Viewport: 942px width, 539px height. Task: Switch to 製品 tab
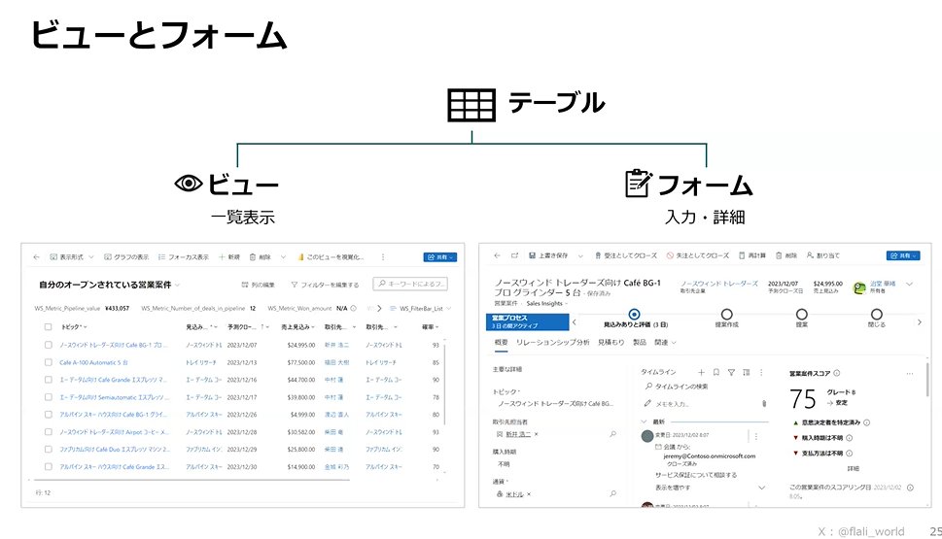pyautogui.click(x=640, y=343)
